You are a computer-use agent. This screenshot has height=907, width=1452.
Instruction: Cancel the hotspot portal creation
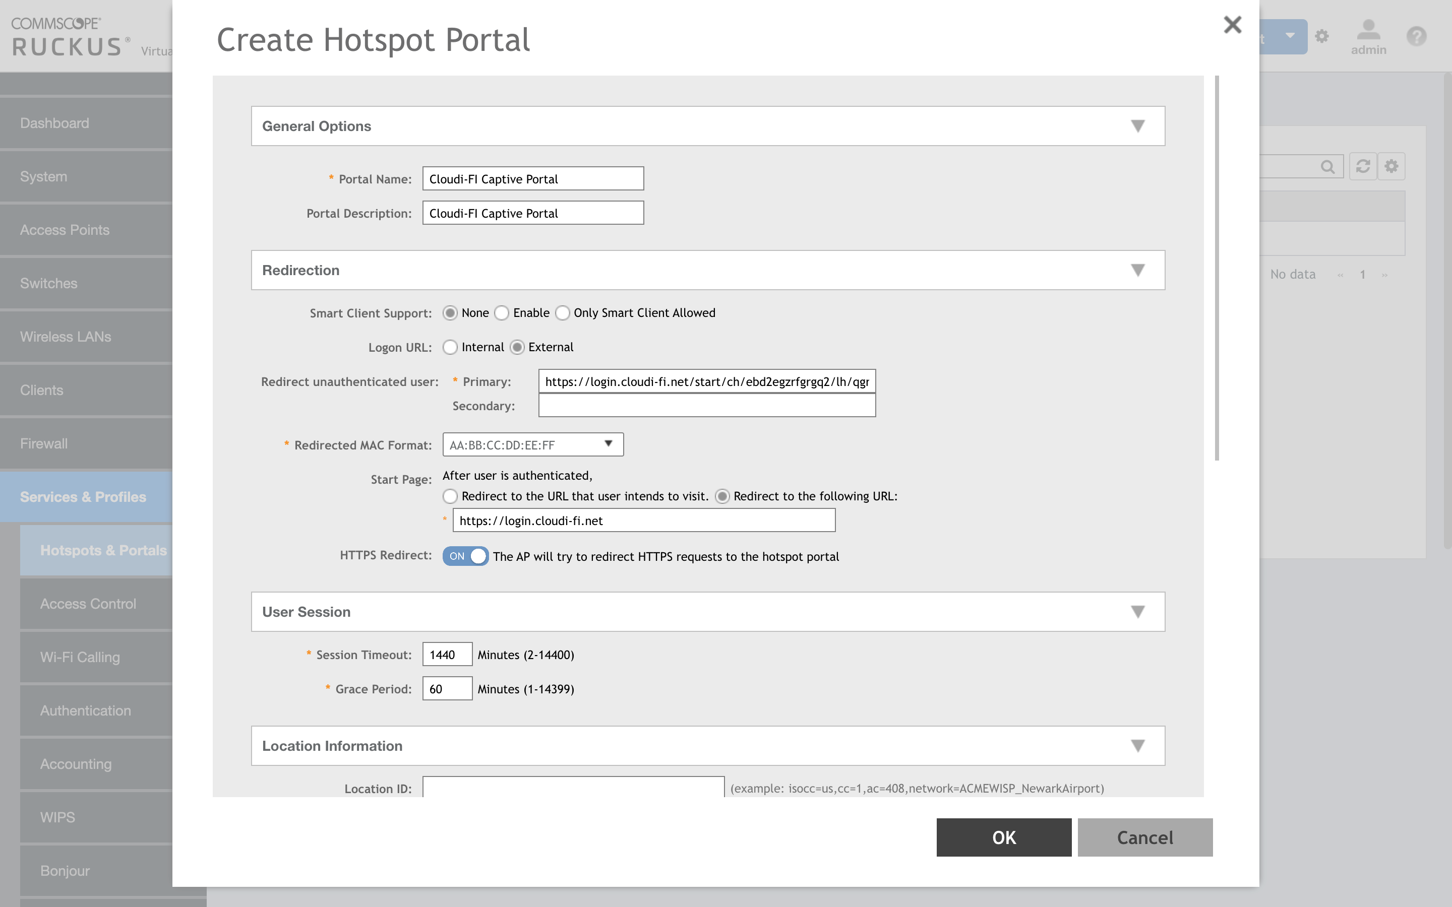point(1144,837)
